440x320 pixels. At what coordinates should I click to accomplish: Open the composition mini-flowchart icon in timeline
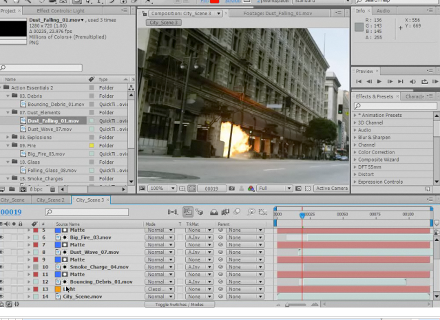coord(172,212)
